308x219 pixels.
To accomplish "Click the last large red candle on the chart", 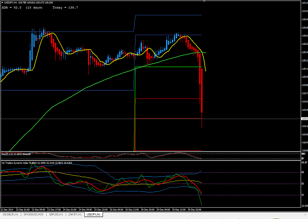I will [x=202, y=90].
